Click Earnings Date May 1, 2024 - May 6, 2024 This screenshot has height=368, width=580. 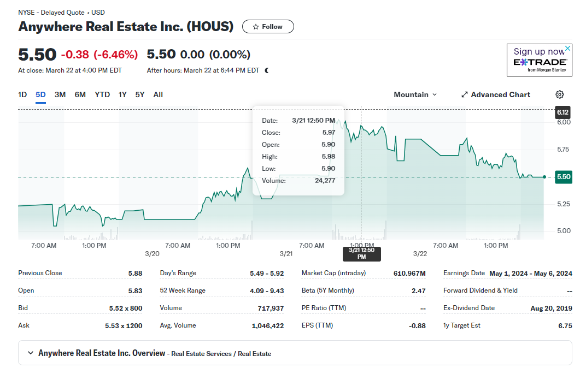coord(531,274)
